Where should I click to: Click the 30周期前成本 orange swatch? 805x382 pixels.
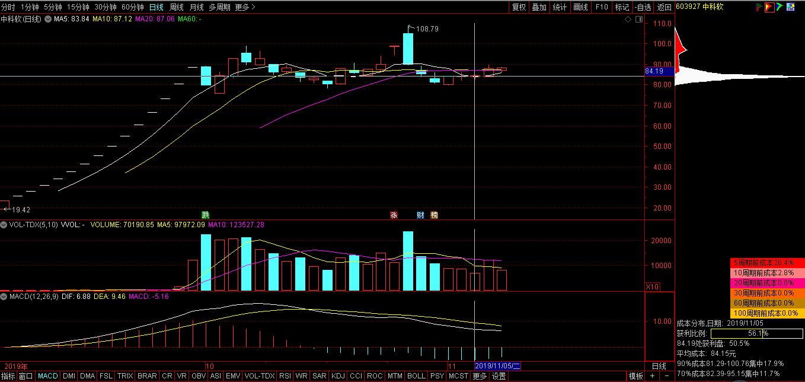(x=767, y=292)
